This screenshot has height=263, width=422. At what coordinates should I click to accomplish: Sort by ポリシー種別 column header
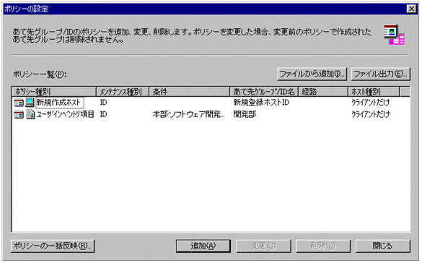point(54,92)
